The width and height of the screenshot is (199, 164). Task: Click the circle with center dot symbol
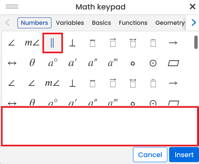(x=153, y=63)
